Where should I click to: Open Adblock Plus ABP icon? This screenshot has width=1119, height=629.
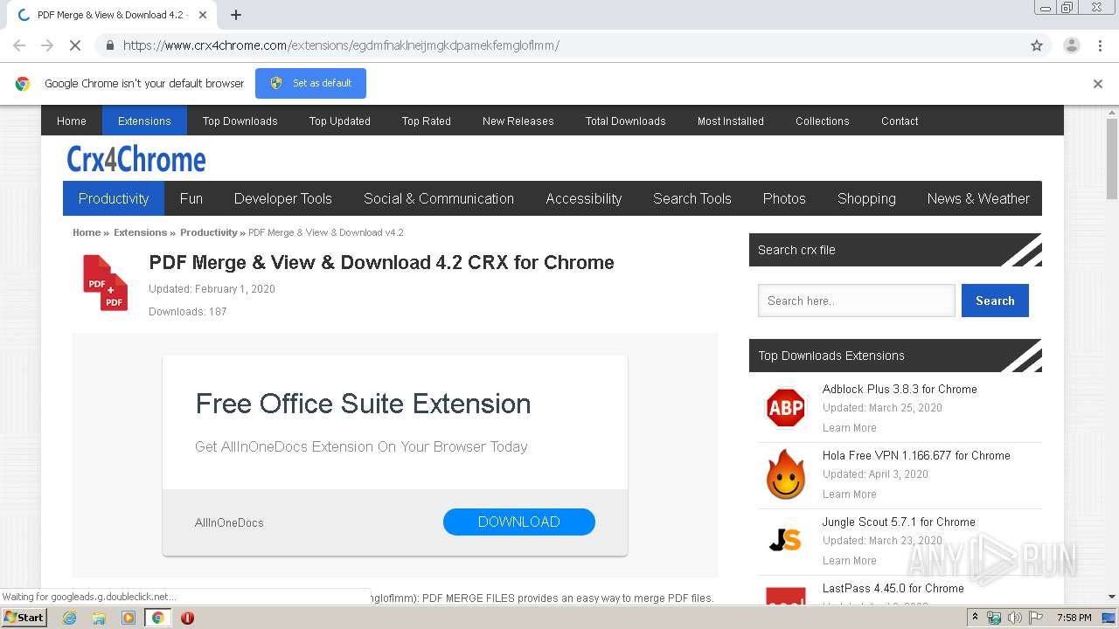click(x=785, y=408)
